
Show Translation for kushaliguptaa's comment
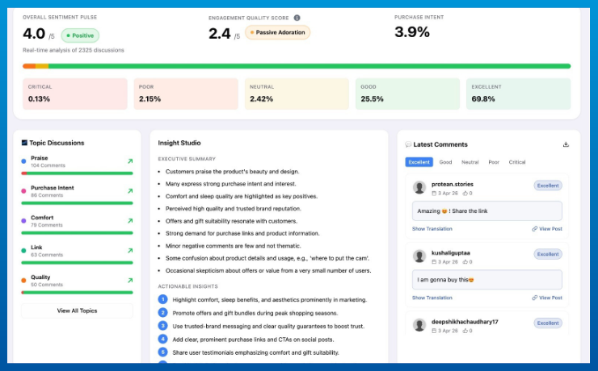pos(432,298)
